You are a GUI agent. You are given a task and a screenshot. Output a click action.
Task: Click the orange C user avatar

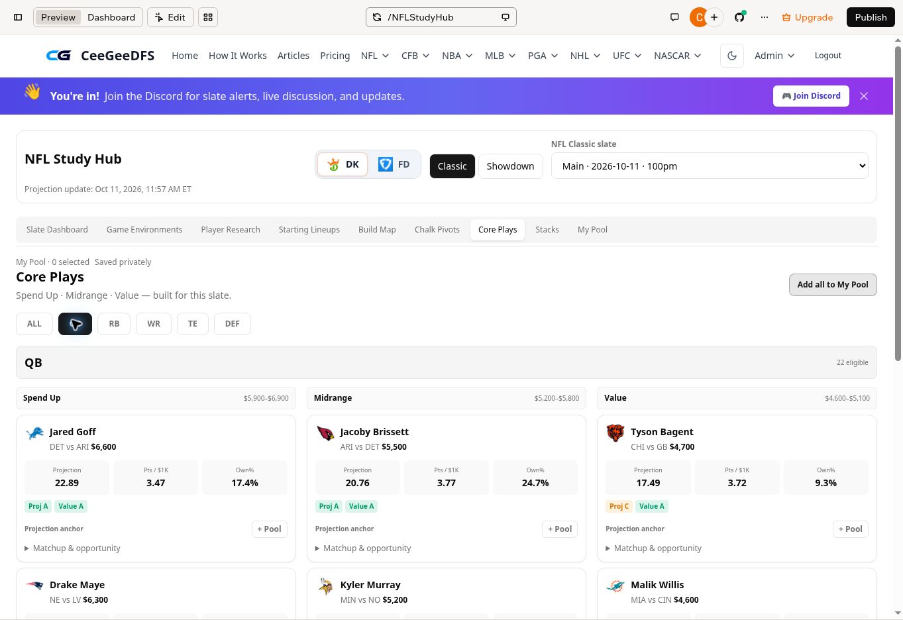point(698,17)
